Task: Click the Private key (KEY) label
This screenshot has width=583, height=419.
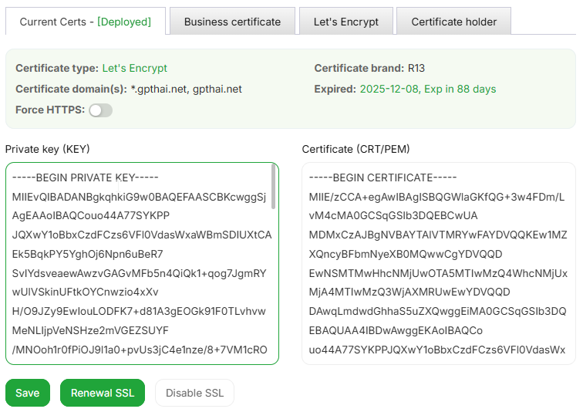Action: [48, 149]
